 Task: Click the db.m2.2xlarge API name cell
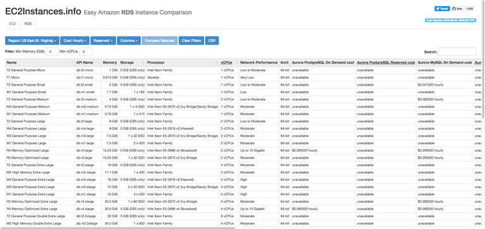(88, 223)
